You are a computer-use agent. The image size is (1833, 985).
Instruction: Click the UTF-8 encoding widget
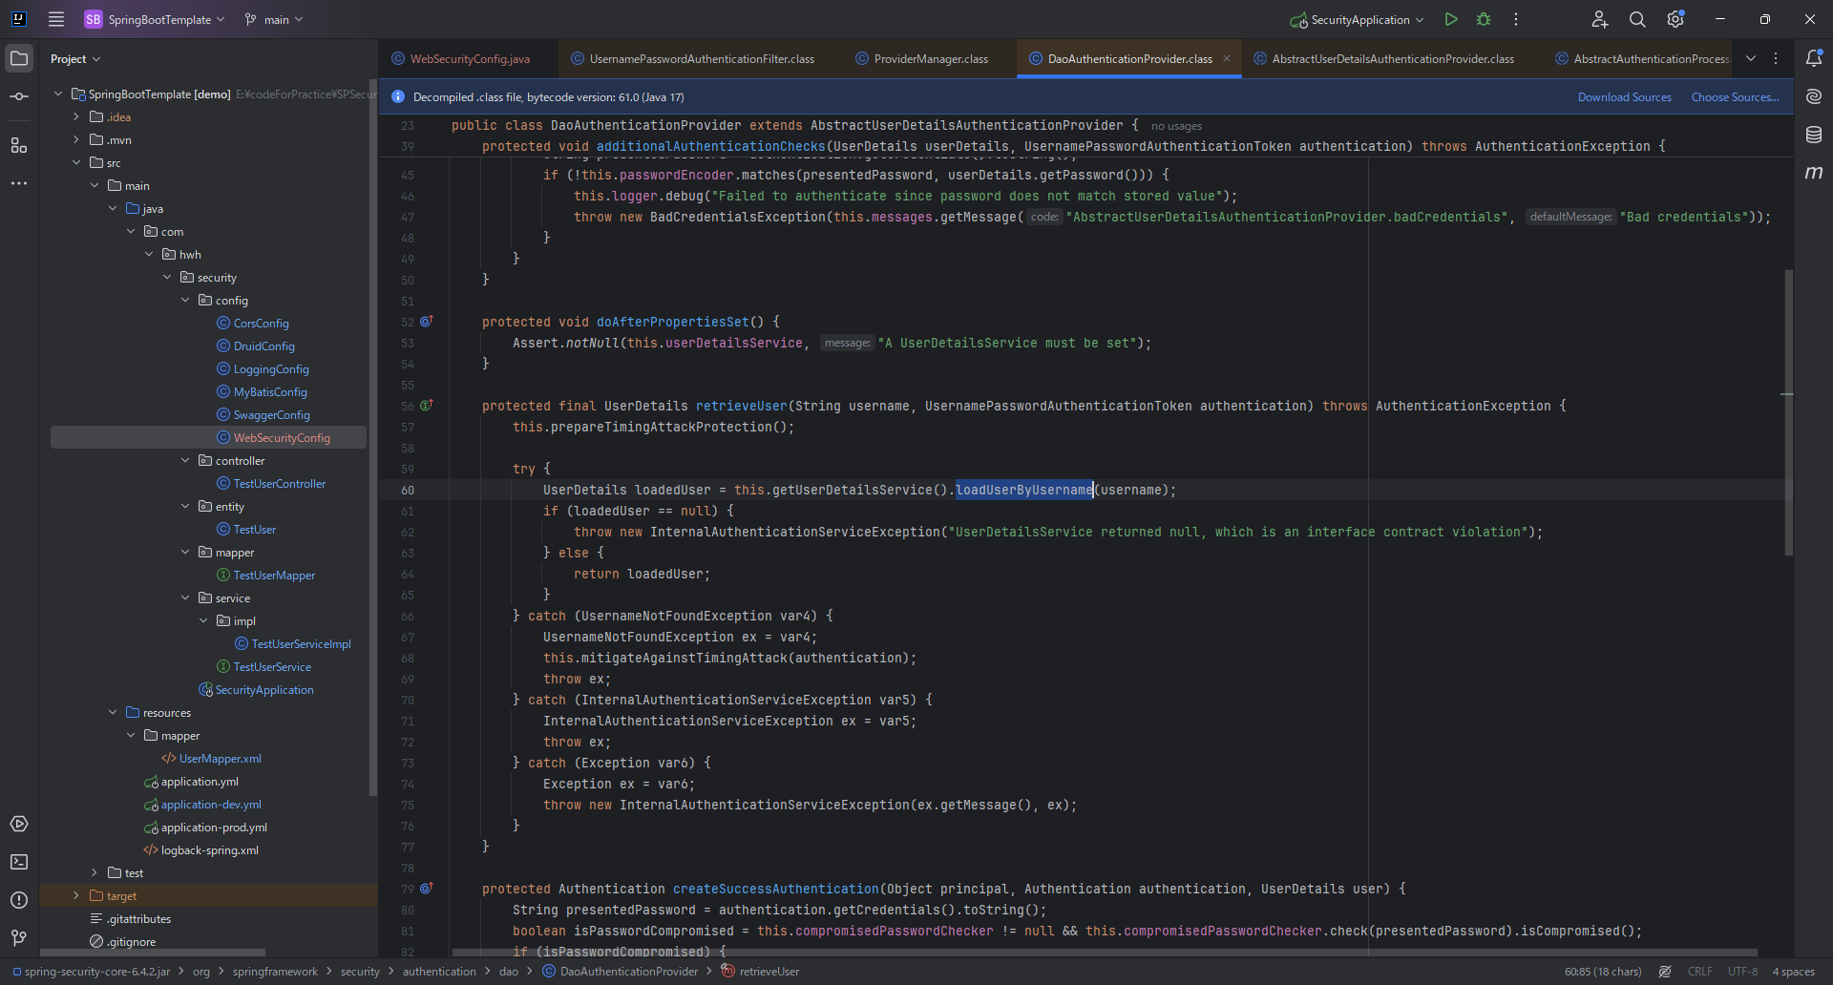pyautogui.click(x=1742, y=972)
